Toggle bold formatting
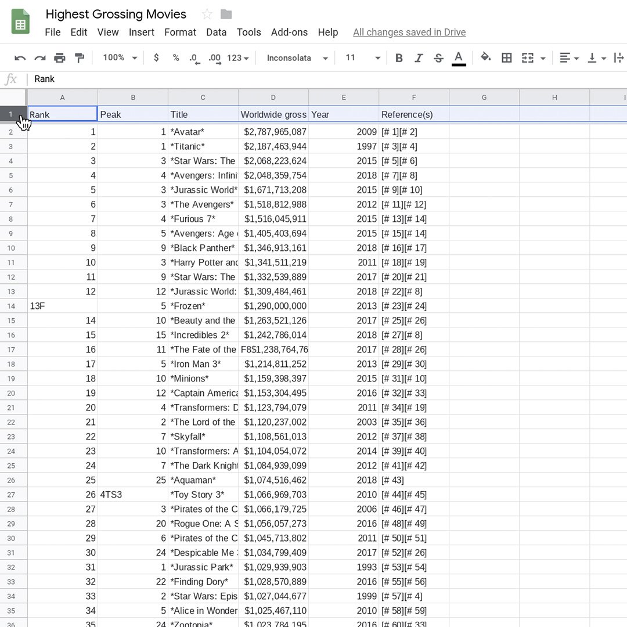The image size is (627, 627). point(399,59)
